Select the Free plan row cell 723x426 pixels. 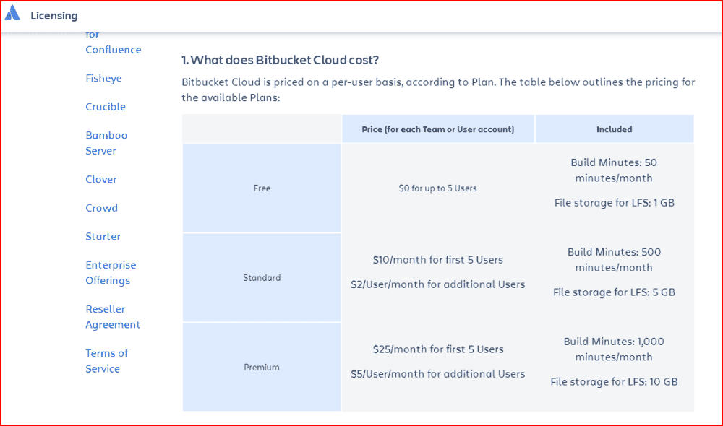click(262, 188)
